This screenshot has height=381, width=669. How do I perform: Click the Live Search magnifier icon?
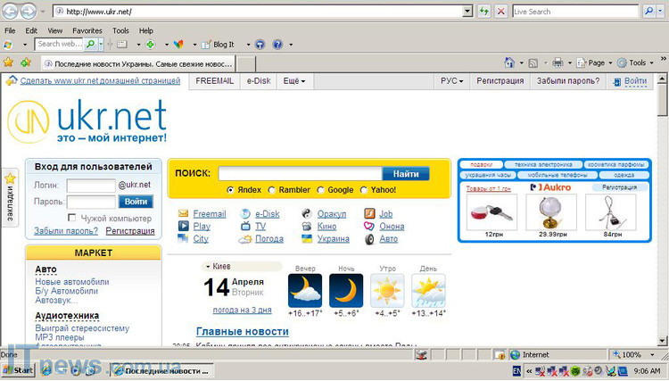[648, 12]
